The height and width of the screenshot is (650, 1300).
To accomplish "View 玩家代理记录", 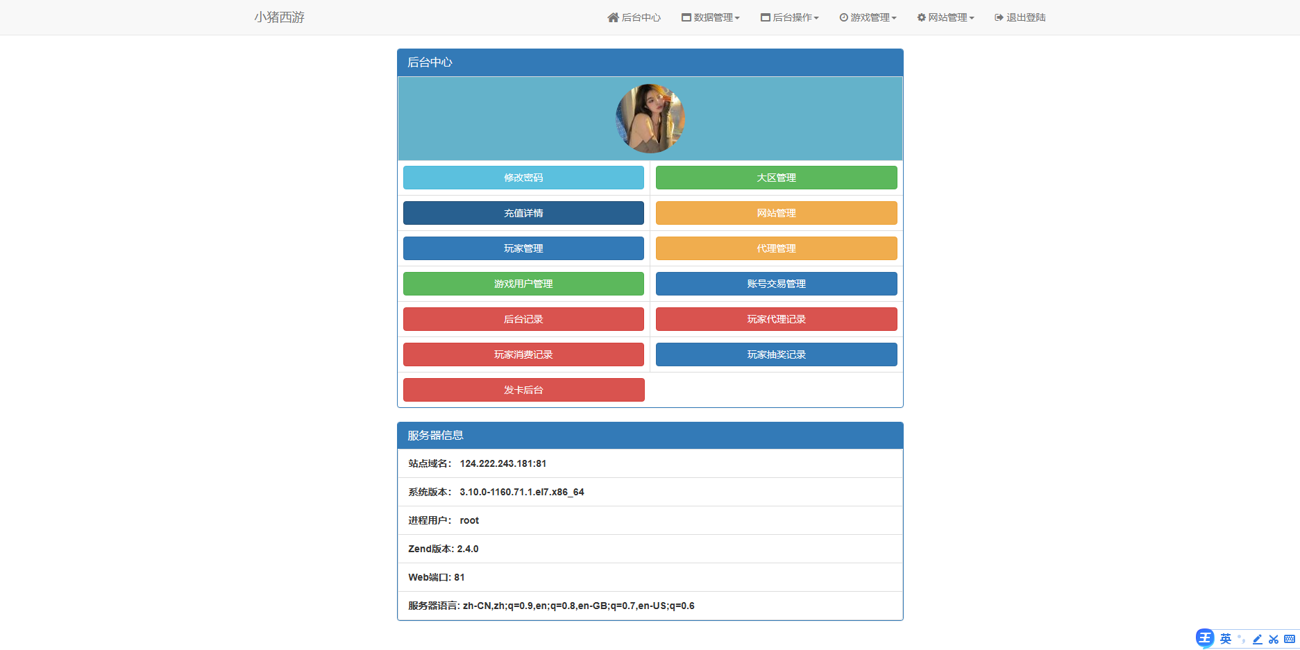I will pos(777,319).
